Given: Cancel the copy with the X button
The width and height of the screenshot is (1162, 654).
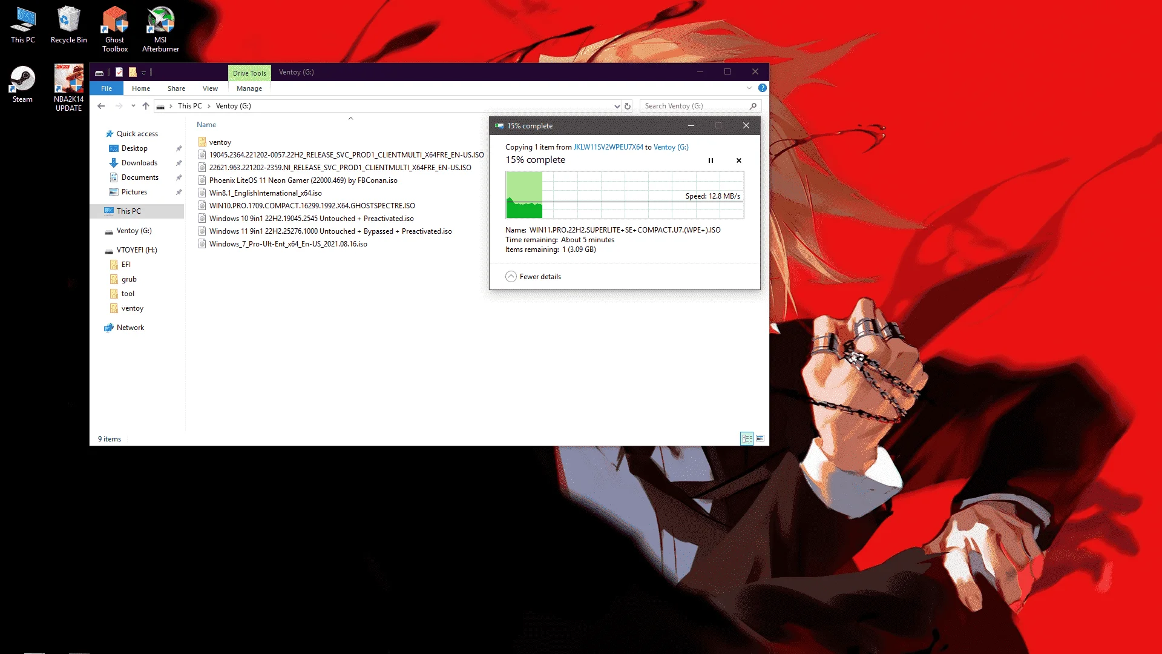Looking at the screenshot, I should (738, 160).
